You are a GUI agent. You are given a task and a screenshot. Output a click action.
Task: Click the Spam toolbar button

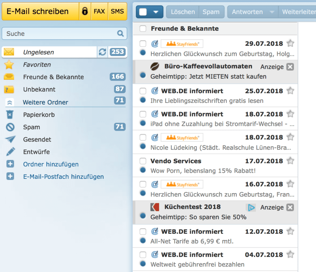(211, 12)
